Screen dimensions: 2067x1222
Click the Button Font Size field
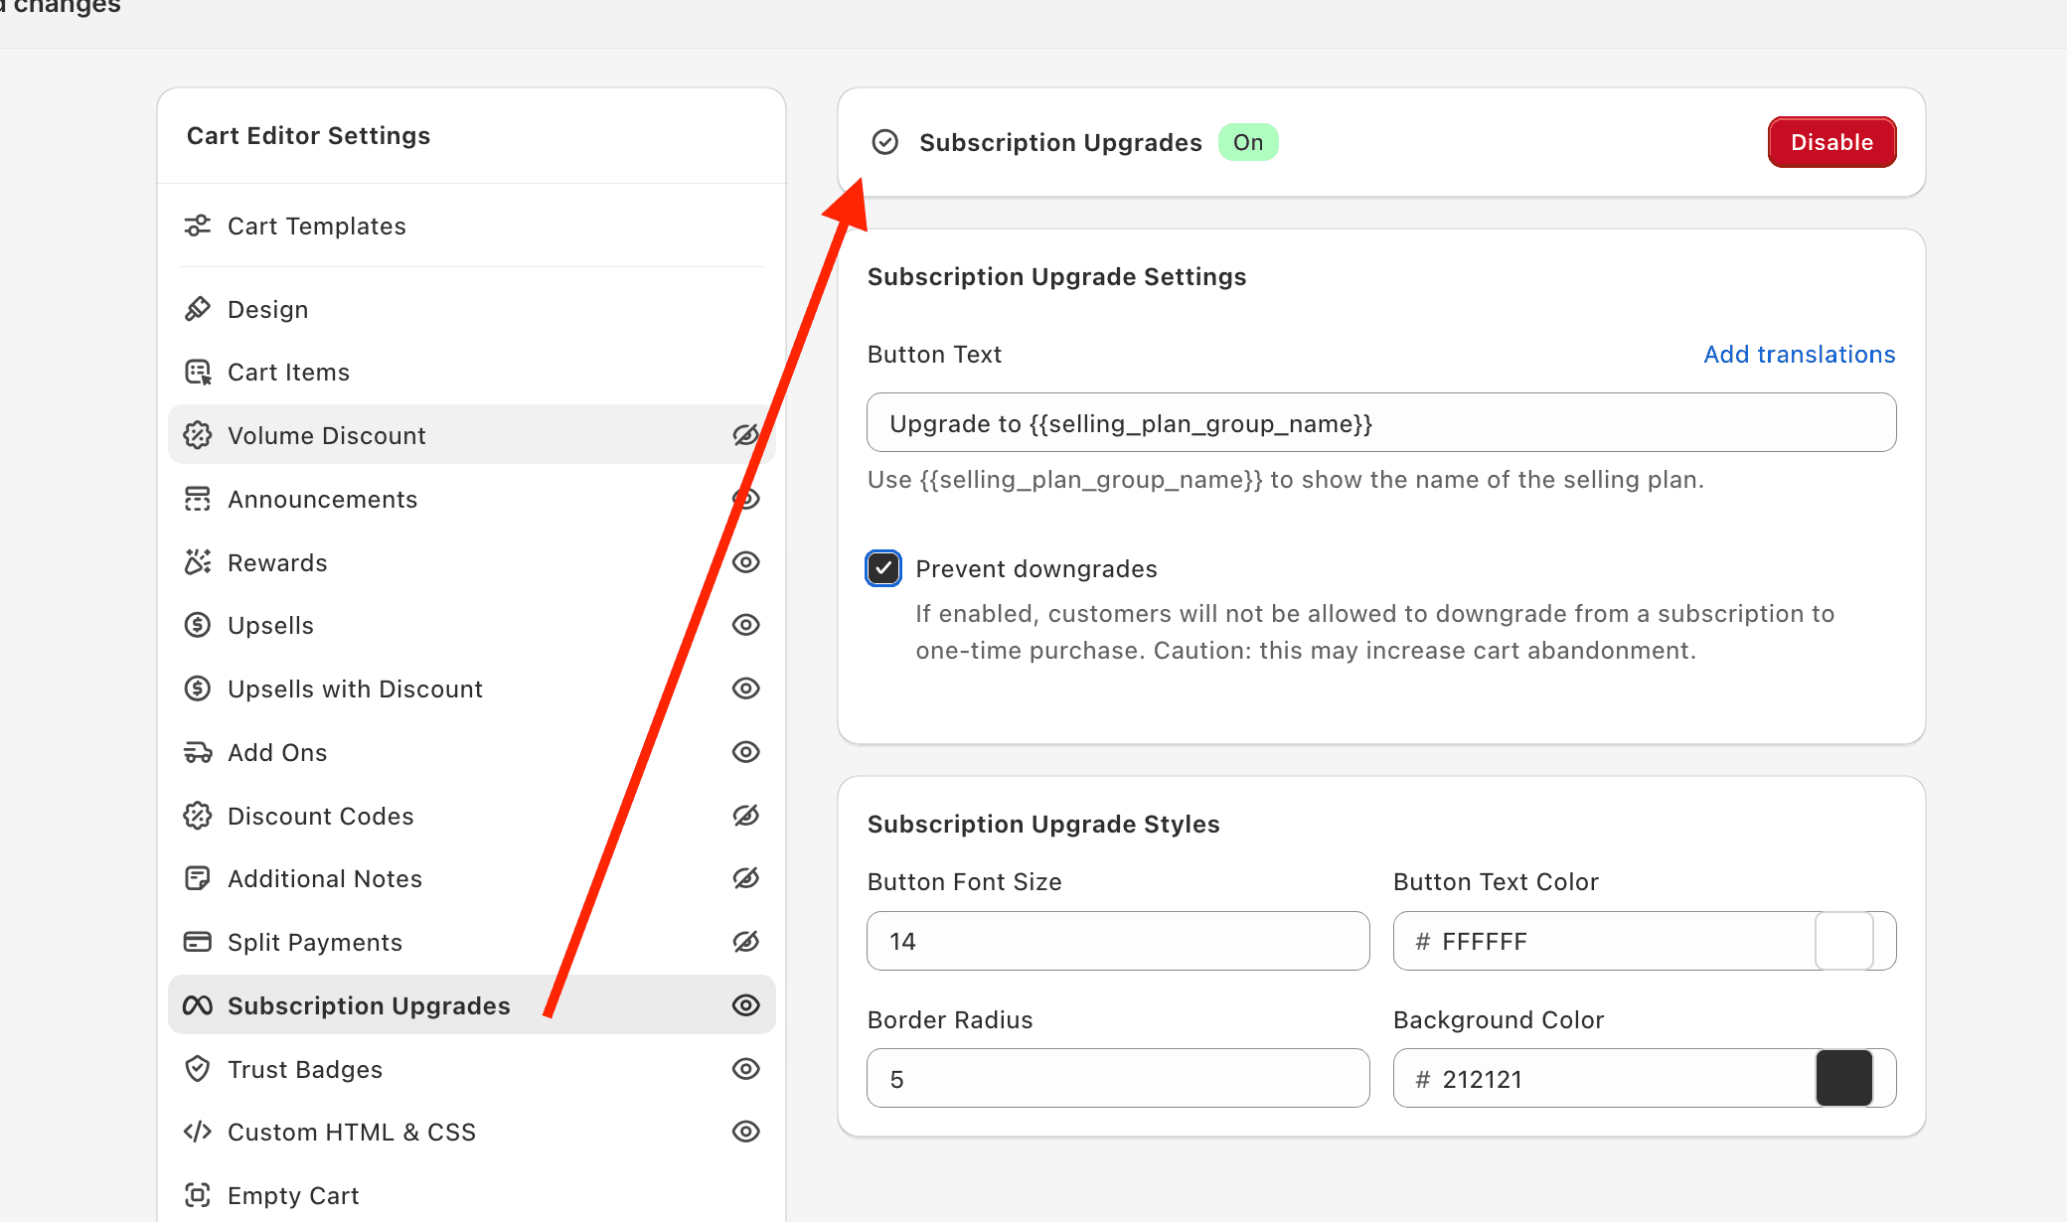pyautogui.click(x=1118, y=941)
